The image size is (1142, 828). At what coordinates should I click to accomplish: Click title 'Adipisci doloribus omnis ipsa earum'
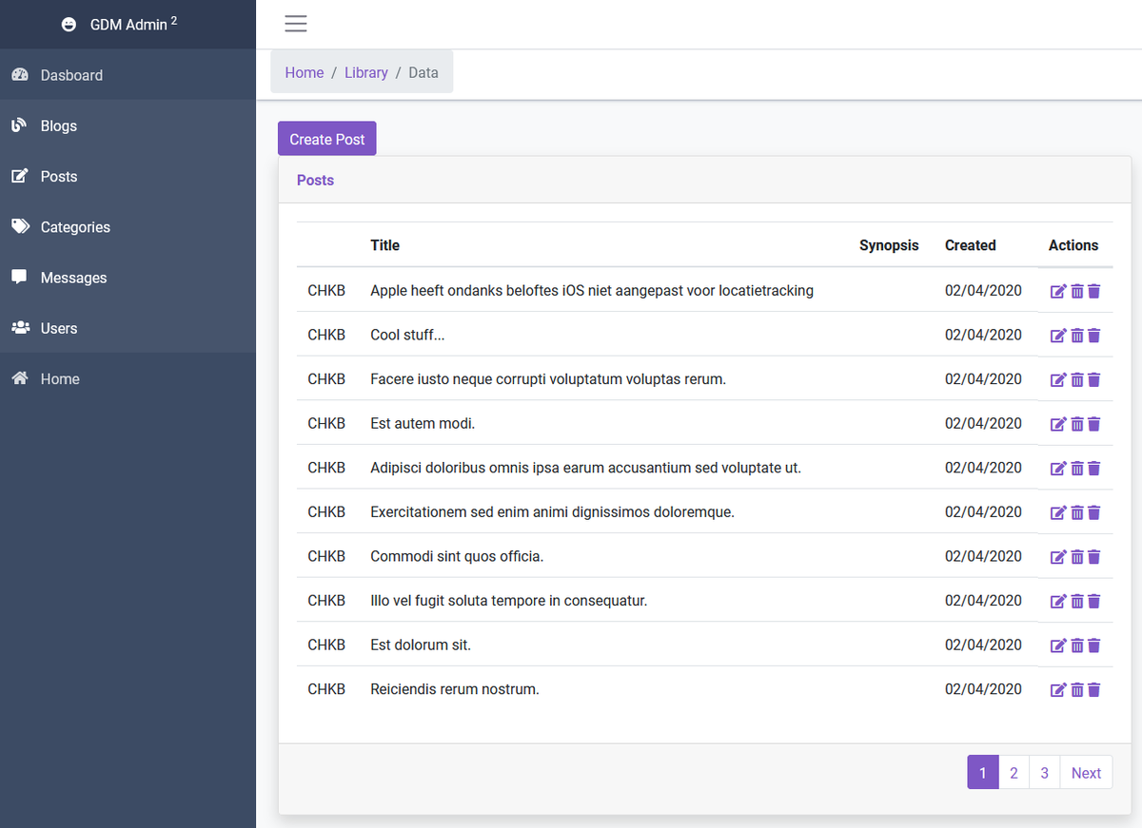585,468
